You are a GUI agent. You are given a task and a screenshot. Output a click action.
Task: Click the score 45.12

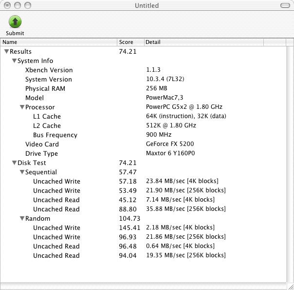point(128,200)
